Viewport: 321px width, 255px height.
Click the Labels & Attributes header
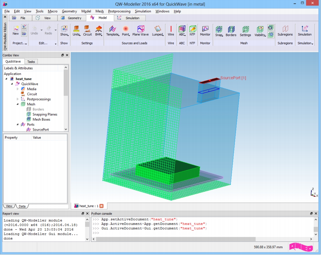tap(18, 68)
